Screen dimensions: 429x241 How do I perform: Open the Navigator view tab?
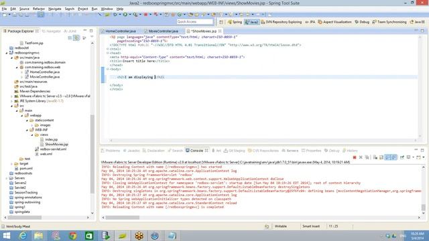point(52,31)
